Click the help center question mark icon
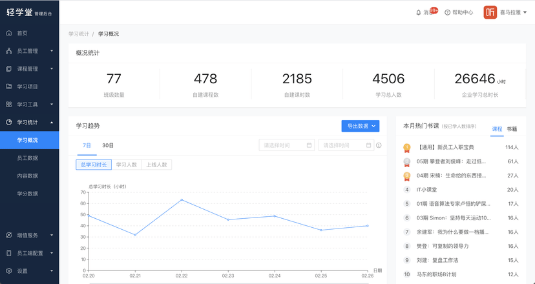The height and width of the screenshot is (284, 535). click(x=447, y=13)
